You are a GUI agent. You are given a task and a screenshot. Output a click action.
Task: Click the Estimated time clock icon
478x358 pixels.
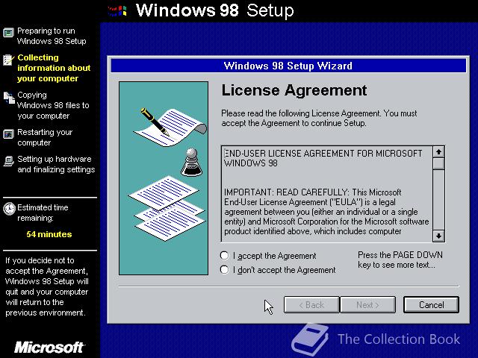tap(9, 209)
